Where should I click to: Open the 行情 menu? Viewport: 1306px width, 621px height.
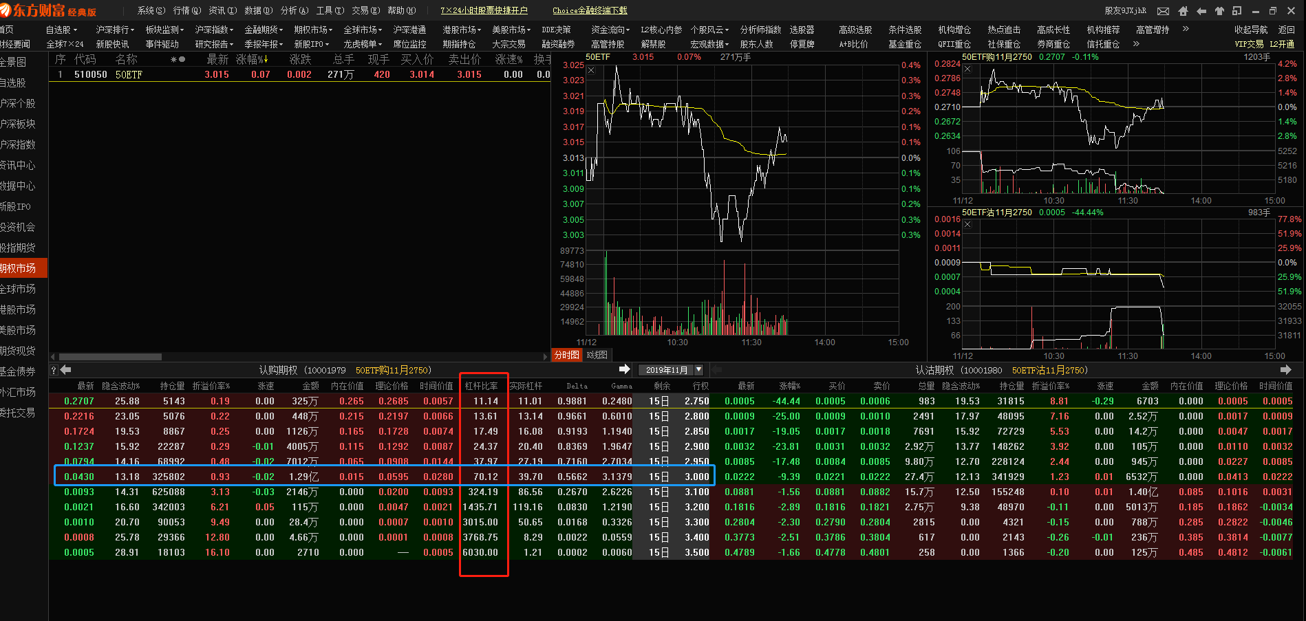pos(186,10)
